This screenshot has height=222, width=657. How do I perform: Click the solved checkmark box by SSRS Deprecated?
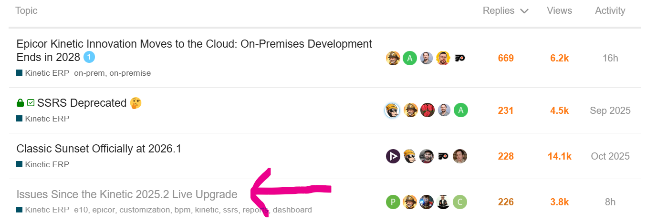(31, 103)
